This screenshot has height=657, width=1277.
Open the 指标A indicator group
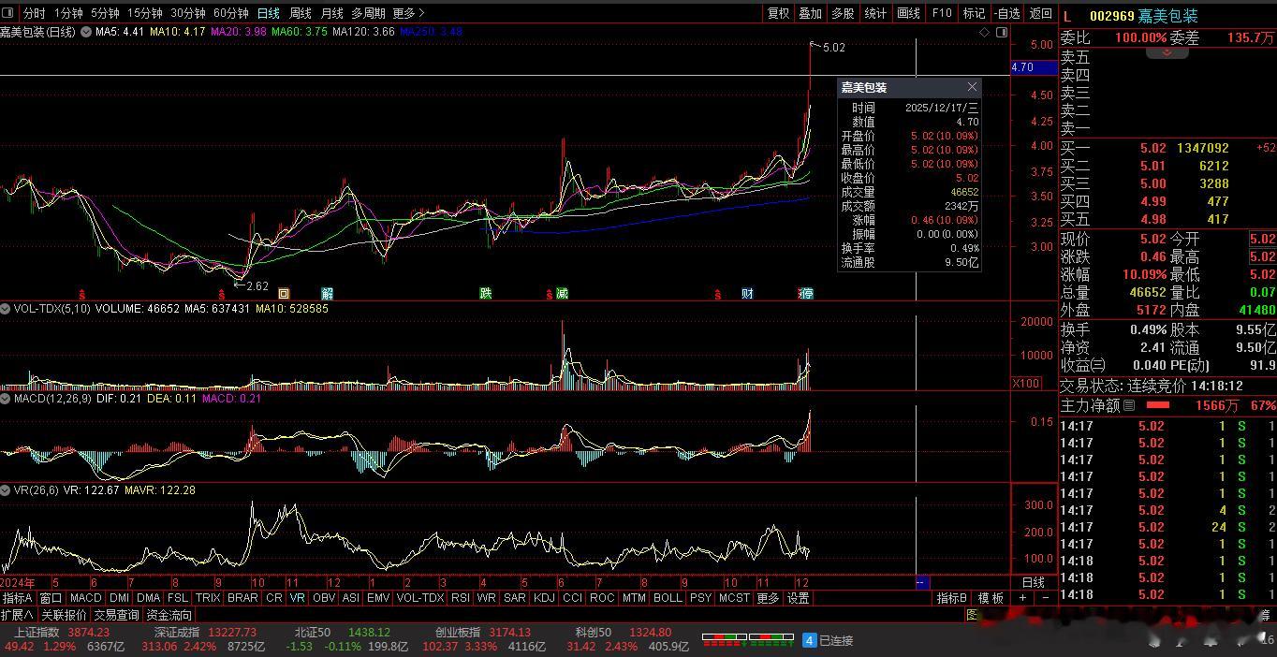click(18, 598)
